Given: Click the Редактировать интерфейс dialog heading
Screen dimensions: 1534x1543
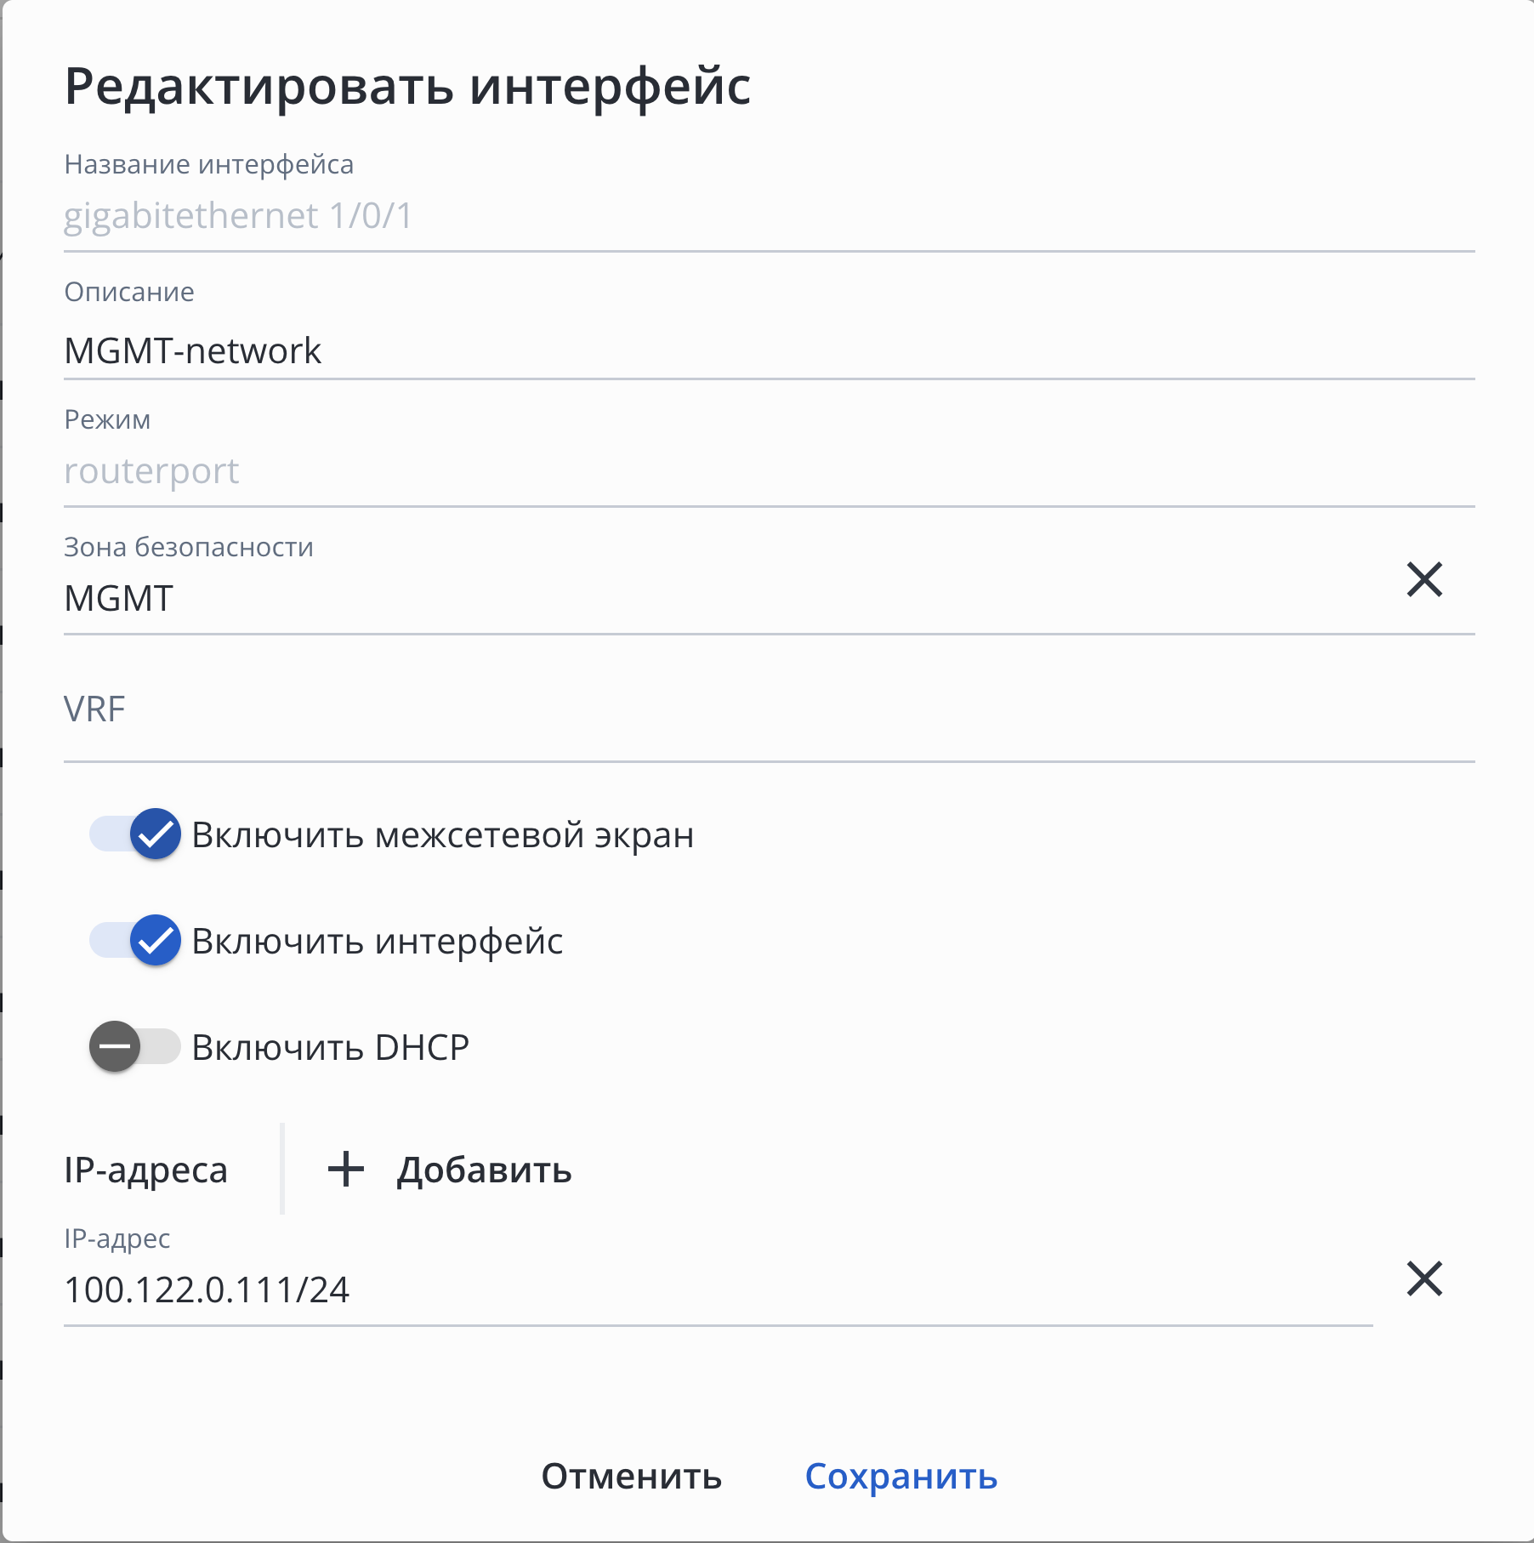Looking at the screenshot, I should [x=407, y=86].
